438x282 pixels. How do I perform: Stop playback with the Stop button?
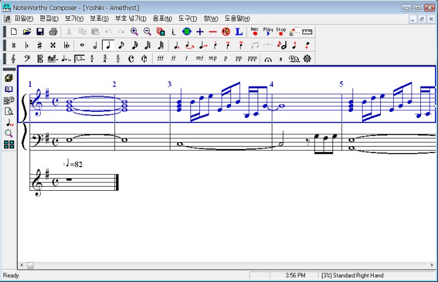(x=281, y=31)
